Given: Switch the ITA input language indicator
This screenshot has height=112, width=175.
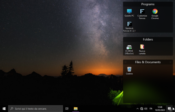Looking at the screenshot, I should 151,109.
